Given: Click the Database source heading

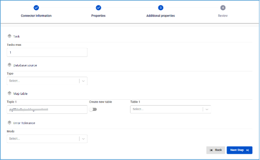Looking at the screenshot, I should (25, 65).
